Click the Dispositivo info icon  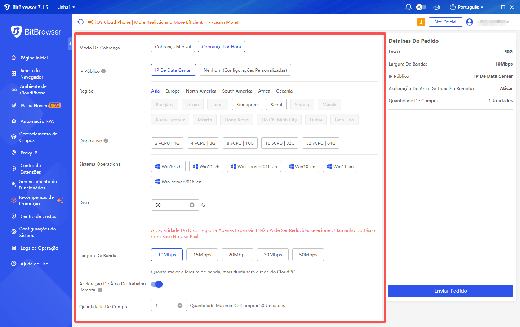pos(106,140)
